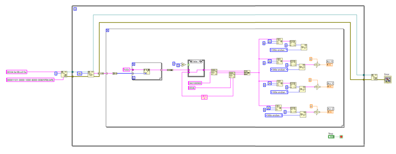Open the bottom little-endian enum near Acc Z
This screenshot has height=154, width=396.
[x=274, y=115]
